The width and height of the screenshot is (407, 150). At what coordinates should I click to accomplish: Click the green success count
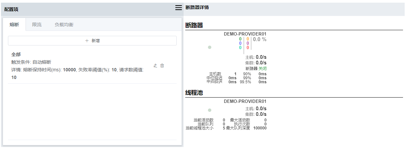[x=240, y=39]
